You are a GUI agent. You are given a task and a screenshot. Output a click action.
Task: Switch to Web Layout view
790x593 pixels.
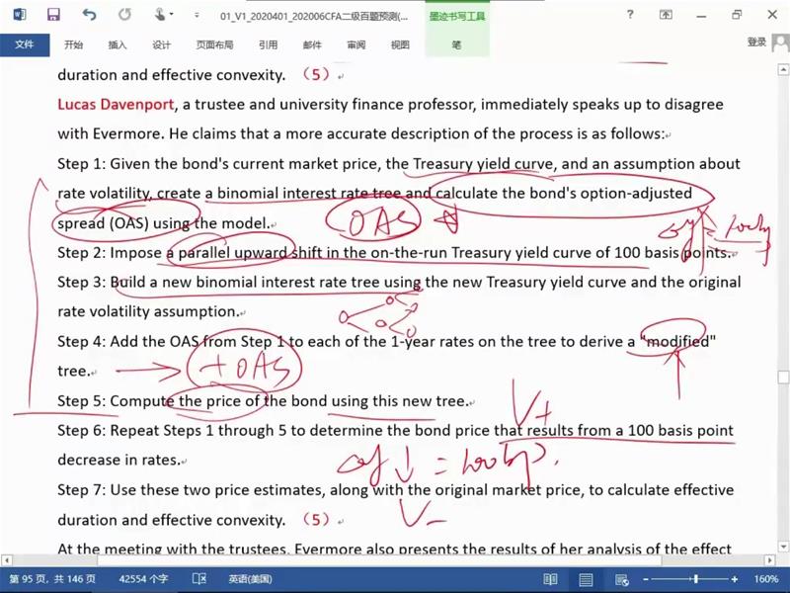622,579
